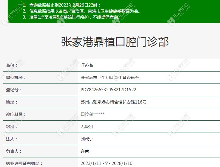
Task: Click the 执业许可证有效期 label
Action: pyautogui.click(x=24, y=163)
